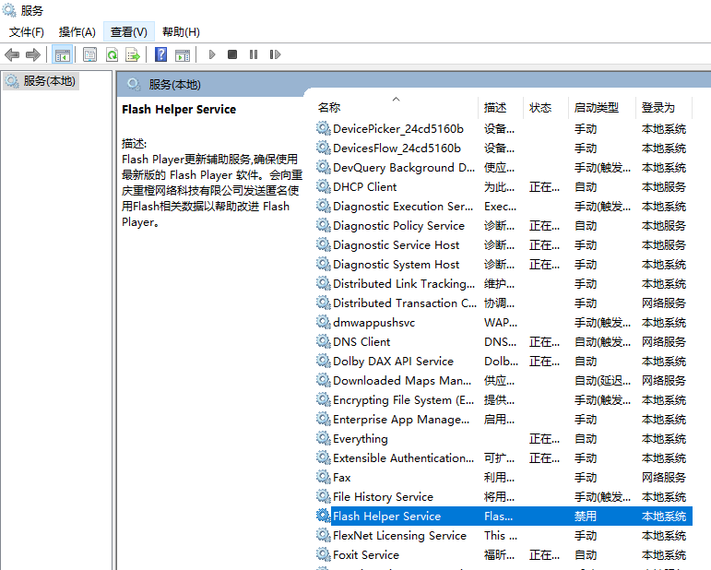Click the Refresh toolbar icon

tap(112, 55)
